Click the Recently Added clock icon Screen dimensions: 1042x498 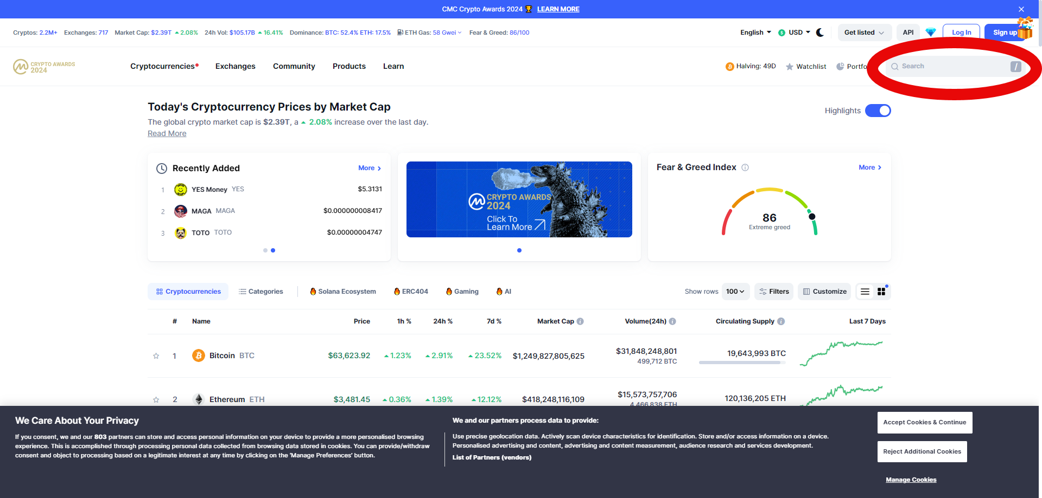click(162, 169)
